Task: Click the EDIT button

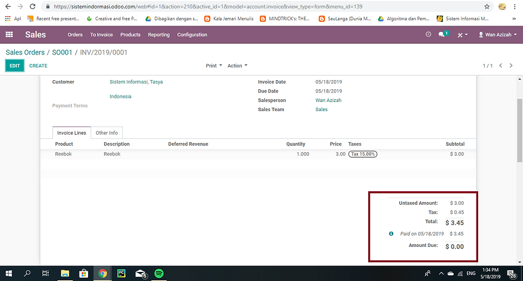Action: click(x=15, y=66)
